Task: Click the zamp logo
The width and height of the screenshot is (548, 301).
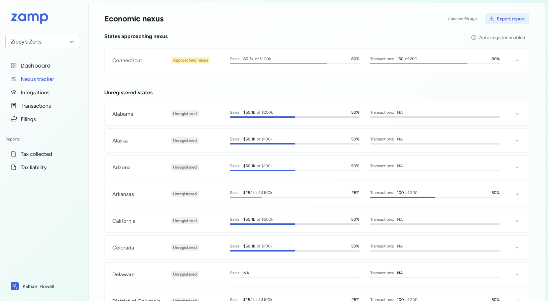Action: tap(29, 18)
